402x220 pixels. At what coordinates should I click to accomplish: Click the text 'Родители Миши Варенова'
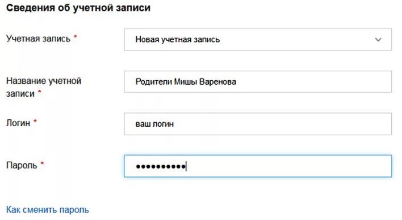tap(186, 81)
